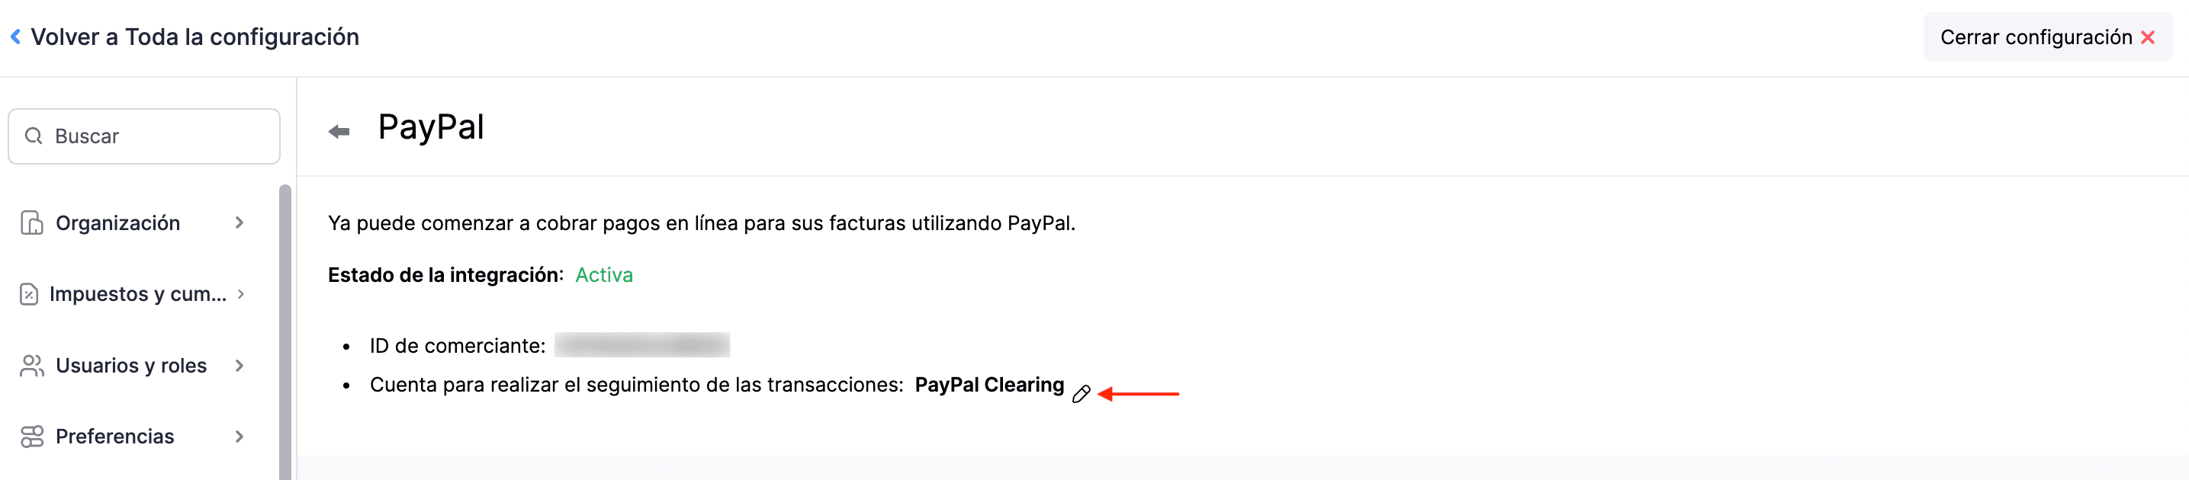The height and width of the screenshot is (480, 2189).
Task: Open the Organización menu entry
Action: click(117, 222)
